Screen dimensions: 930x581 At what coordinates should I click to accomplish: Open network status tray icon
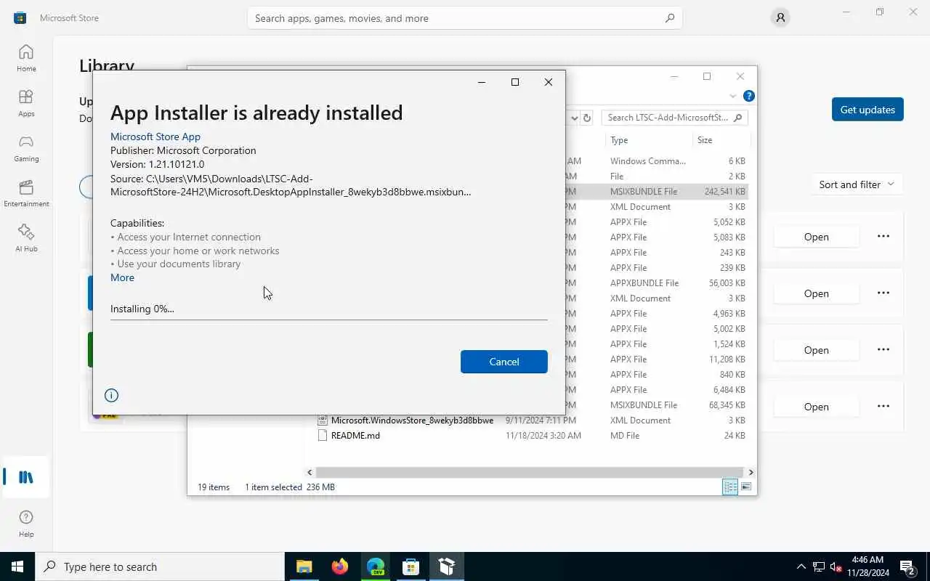click(x=819, y=566)
